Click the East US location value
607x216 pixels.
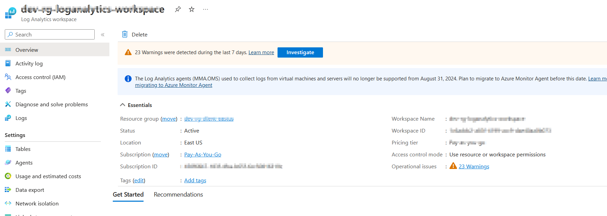(x=193, y=143)
